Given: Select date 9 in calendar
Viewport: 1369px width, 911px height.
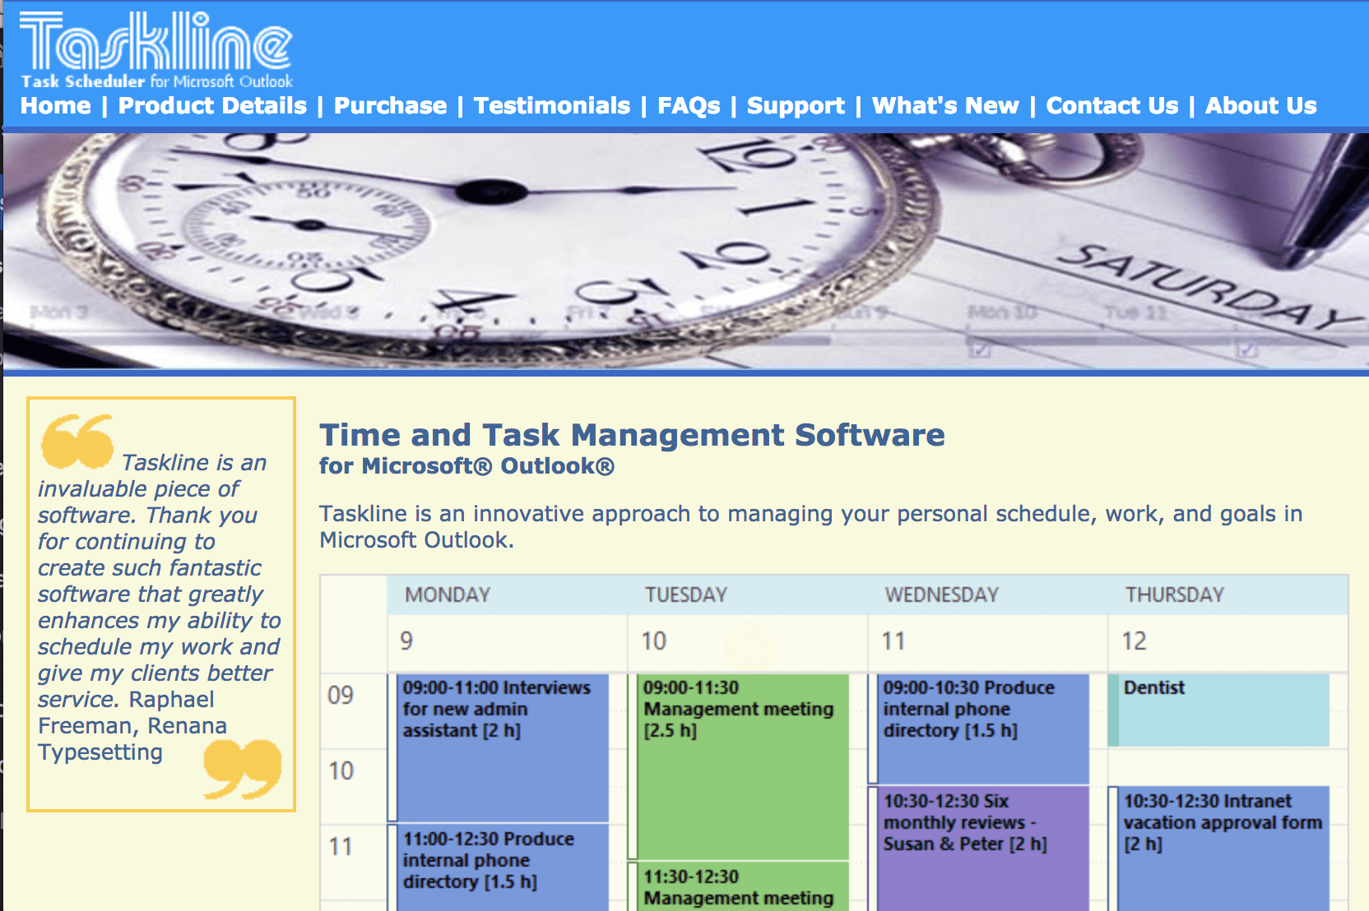Looking at the screenshot, I should 406,641.
